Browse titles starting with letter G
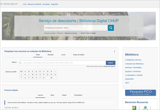This screenshot has width=160, height=110. tap(47, 71)
